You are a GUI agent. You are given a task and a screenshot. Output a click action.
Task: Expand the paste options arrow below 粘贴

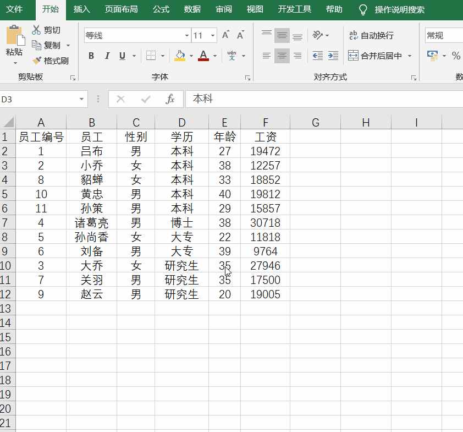(x=15, y=63)
